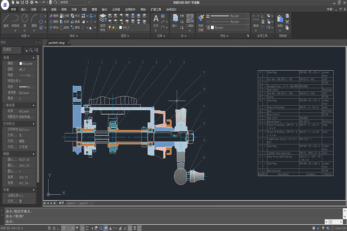This screenshot has width=347, height=231.
Task: Toggle lineweight display in the status bar
Action: [x=87, y=228]
